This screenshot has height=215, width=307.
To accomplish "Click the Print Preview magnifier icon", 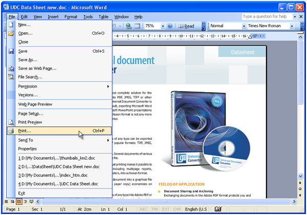I will (x=11, y=122).
